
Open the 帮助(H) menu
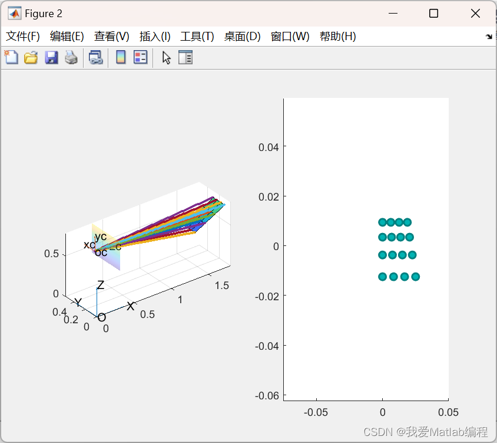(337, 36)
